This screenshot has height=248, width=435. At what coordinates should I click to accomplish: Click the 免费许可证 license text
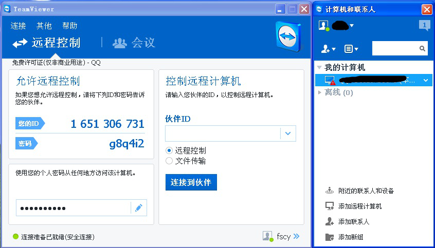point(57,63)
